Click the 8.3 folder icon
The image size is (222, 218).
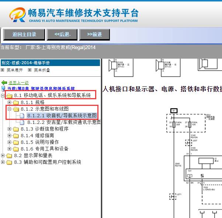point(9,162)
